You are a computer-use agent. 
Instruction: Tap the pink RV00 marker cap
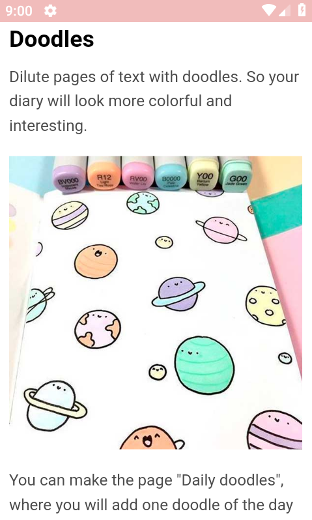pyautogui.click(x=138, y=177)
